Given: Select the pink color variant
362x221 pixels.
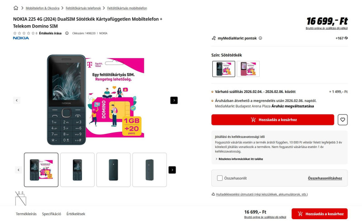Looking at the screenshot, I should coord(248,69).
